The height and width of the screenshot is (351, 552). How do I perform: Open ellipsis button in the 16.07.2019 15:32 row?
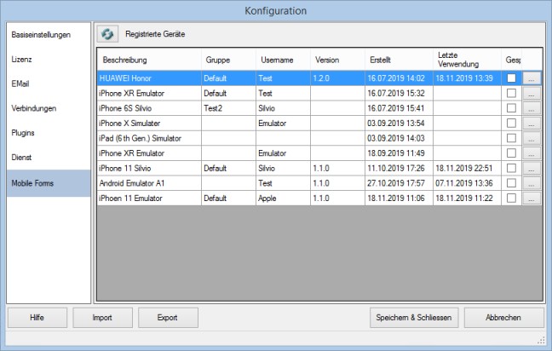point(532,94)
